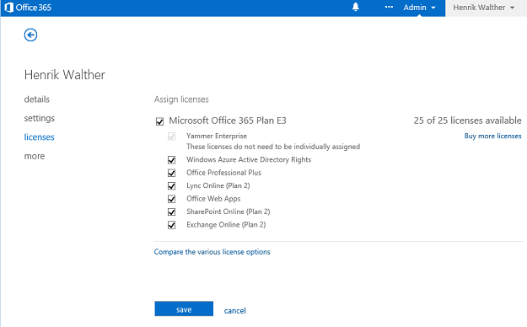Open the more section
The width and height of the screenshot is (527, 327).
[x=35, y=156]
